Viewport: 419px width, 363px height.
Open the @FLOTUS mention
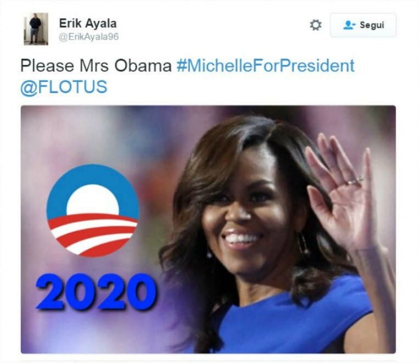[64, 87]
